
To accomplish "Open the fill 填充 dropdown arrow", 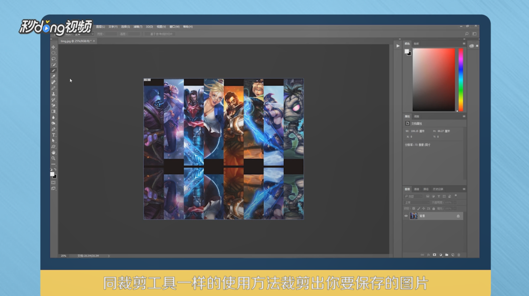I will [x=455, y=209].
